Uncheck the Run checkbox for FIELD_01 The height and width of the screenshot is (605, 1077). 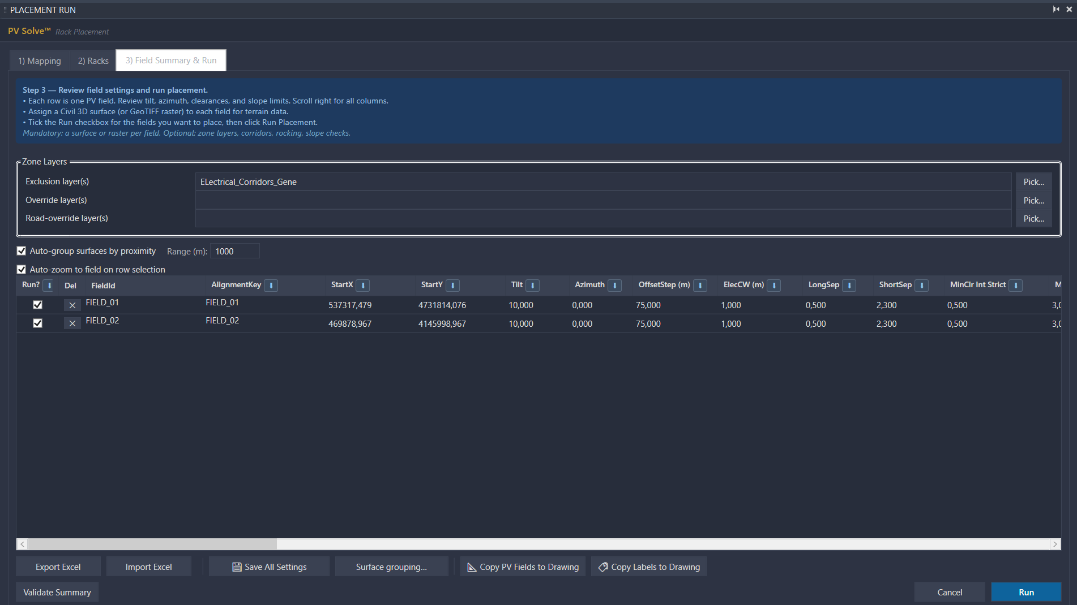coord(37,305)
